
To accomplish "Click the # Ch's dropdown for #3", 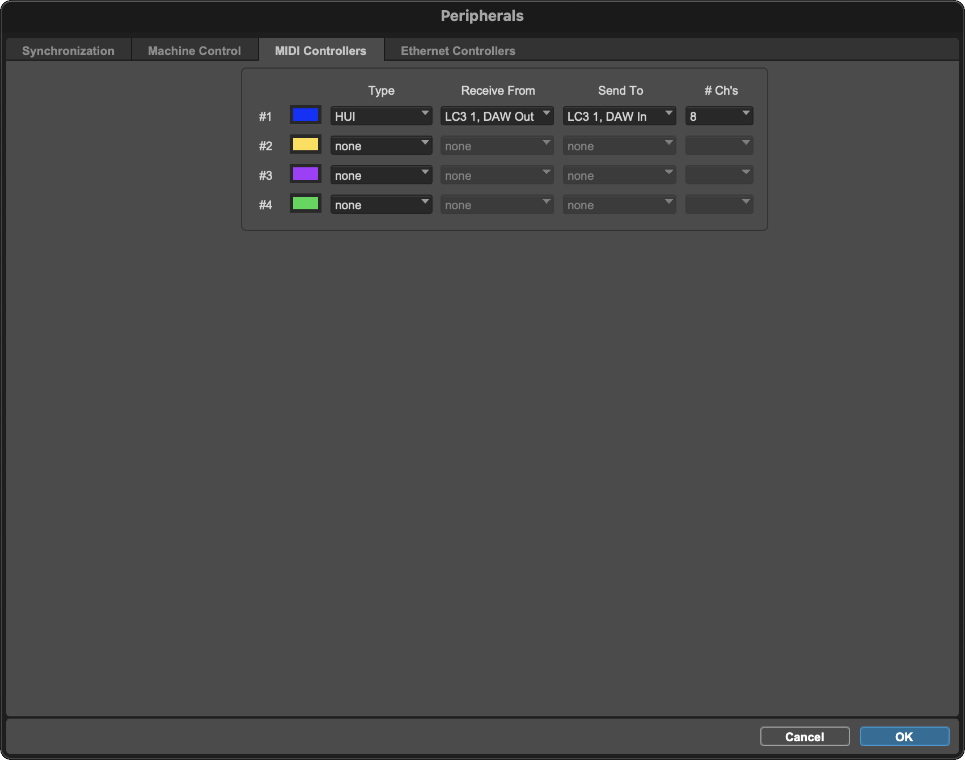I will coord(719,175).
